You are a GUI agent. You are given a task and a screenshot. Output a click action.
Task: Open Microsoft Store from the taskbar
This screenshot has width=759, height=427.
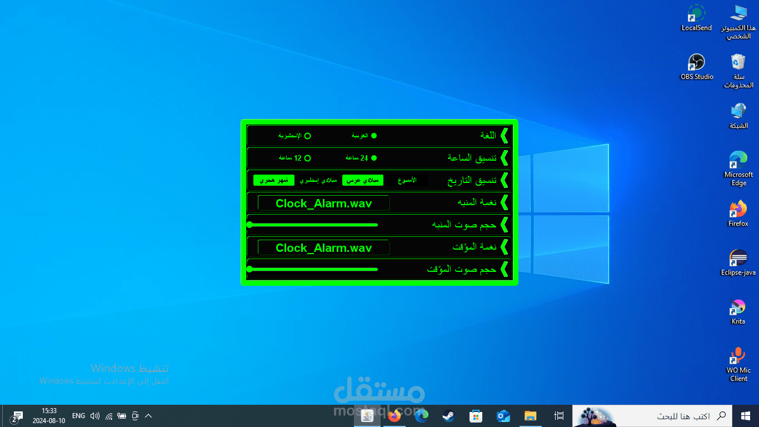click(x=476, y=416)
